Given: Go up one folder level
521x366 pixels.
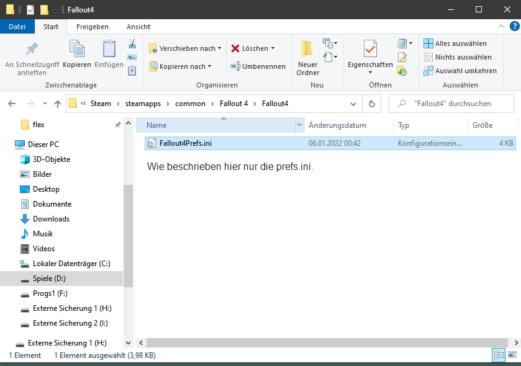Looking at the screenshot, I should click(x=58, y=104).
